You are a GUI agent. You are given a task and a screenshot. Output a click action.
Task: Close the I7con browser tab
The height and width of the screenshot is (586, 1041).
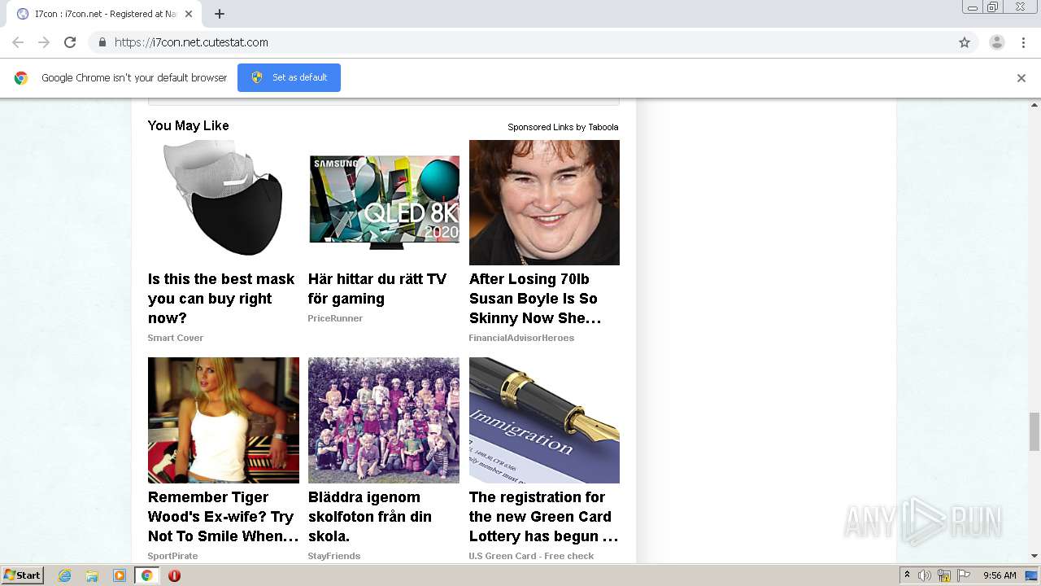click(x=189, y=14)
